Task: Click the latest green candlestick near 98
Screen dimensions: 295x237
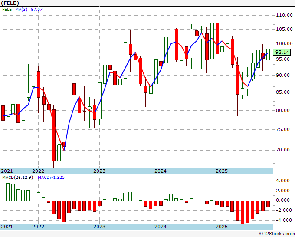Action: click(268, 55)
